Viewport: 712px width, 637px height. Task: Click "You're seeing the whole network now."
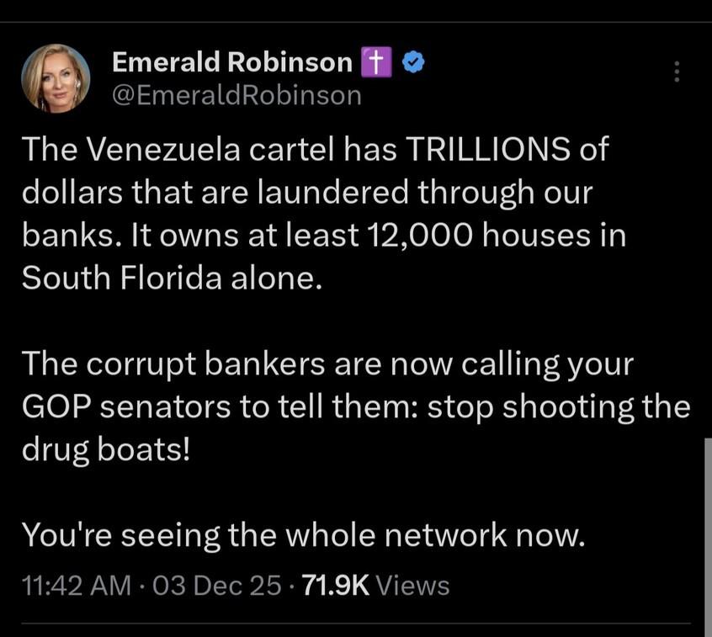click(x=302, y=533)
